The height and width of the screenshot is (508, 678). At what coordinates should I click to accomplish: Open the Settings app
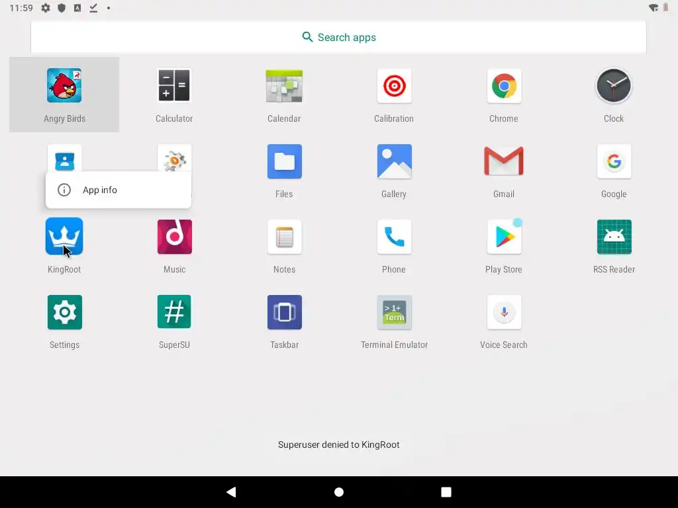tap(64, 312)
